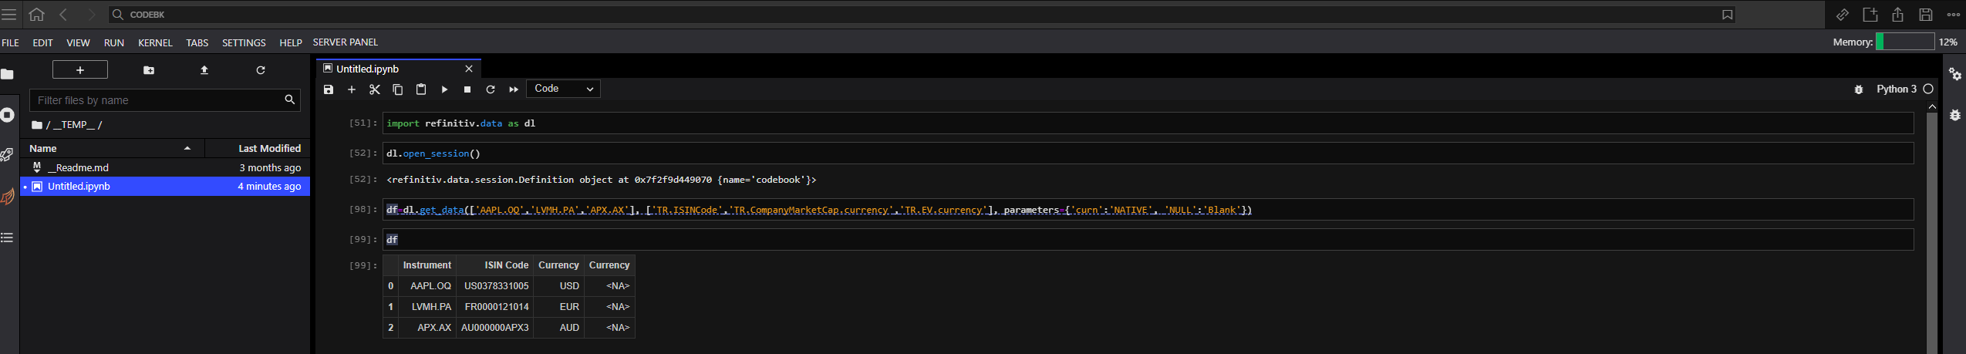
Task: Open the three-dots more options menu
Action: click(1953, 15)
